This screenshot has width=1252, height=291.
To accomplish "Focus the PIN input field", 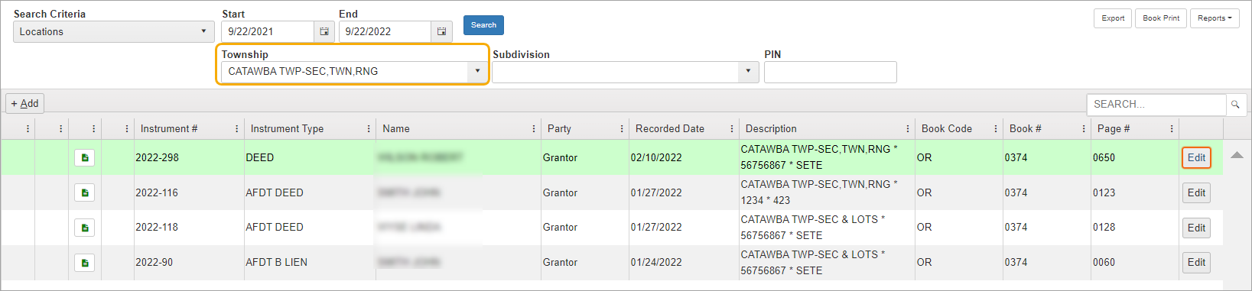I will pos(831,72).
